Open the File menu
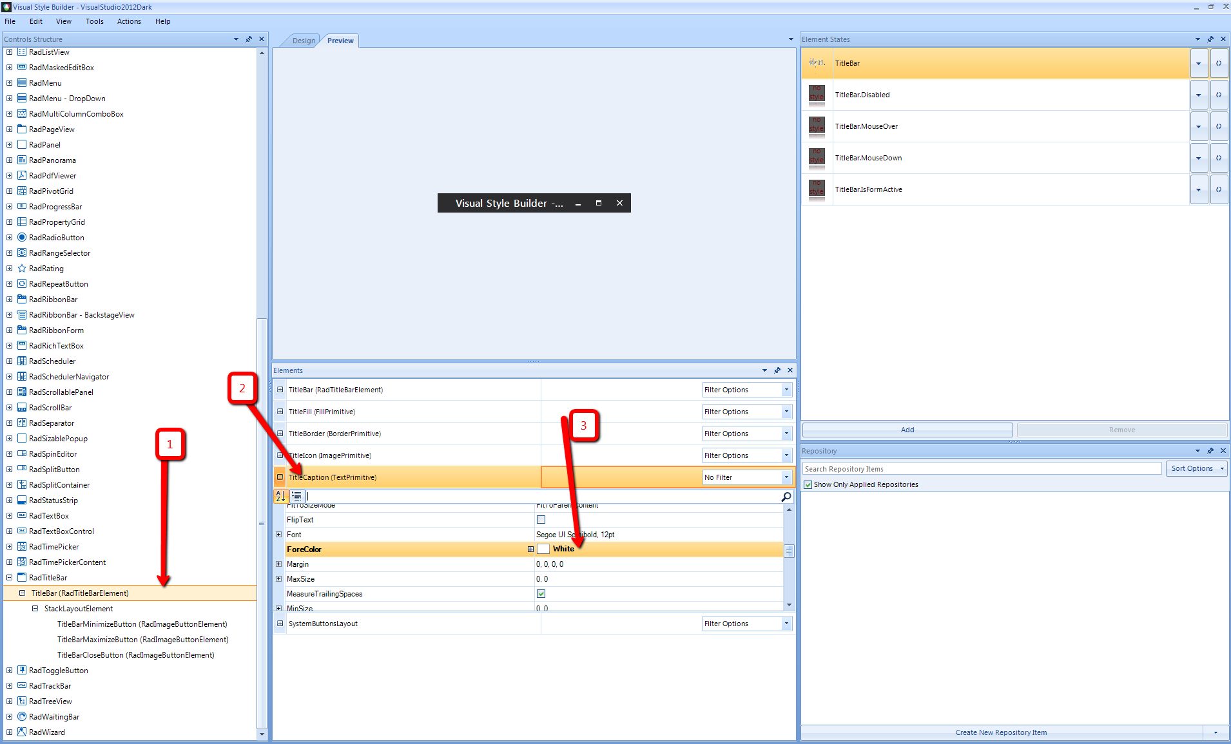1231x744 pixels. click(10, 21)
